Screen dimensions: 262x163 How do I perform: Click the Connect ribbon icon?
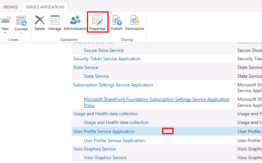(21, 21)
